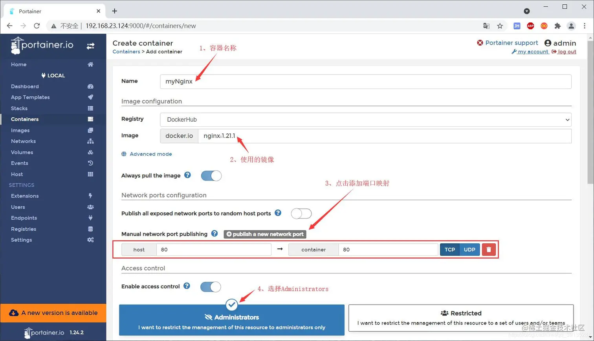
Task: Toggle Enable access control switch
Action: click(x=211, y=287)
